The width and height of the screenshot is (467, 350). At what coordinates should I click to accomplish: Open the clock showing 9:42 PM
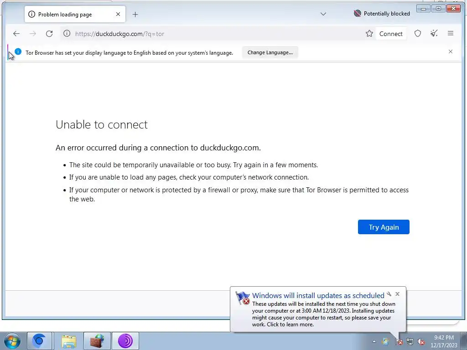pyautogui.click(x=444, y=341)
